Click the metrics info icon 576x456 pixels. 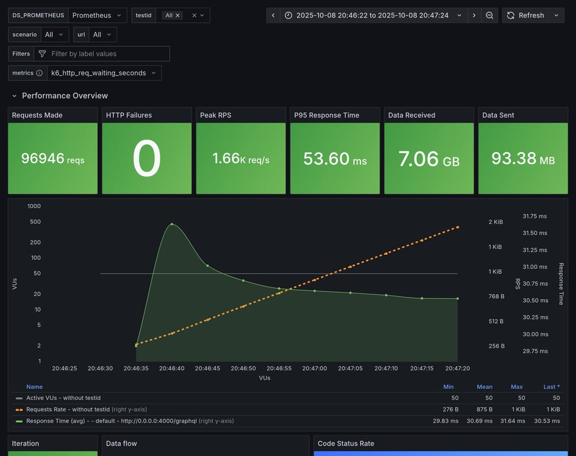(39, 73)
